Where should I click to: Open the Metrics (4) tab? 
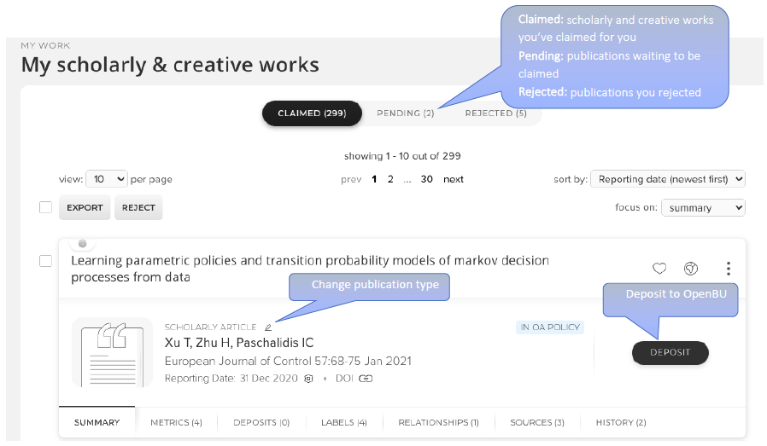coord(176,422)
